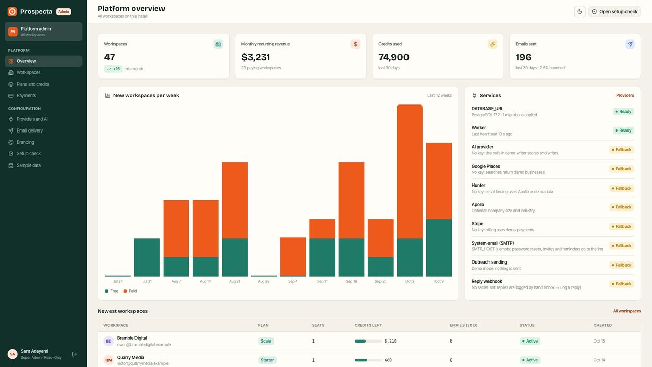Click Bramble Digital credits progress bar
Image resolution: width=652 pixels, height=367 pixels.
tap(368, 341)
